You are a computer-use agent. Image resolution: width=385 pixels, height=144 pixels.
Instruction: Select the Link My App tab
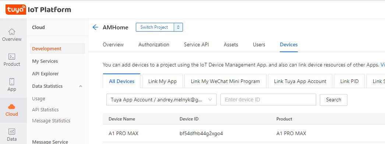coord(163,81)
